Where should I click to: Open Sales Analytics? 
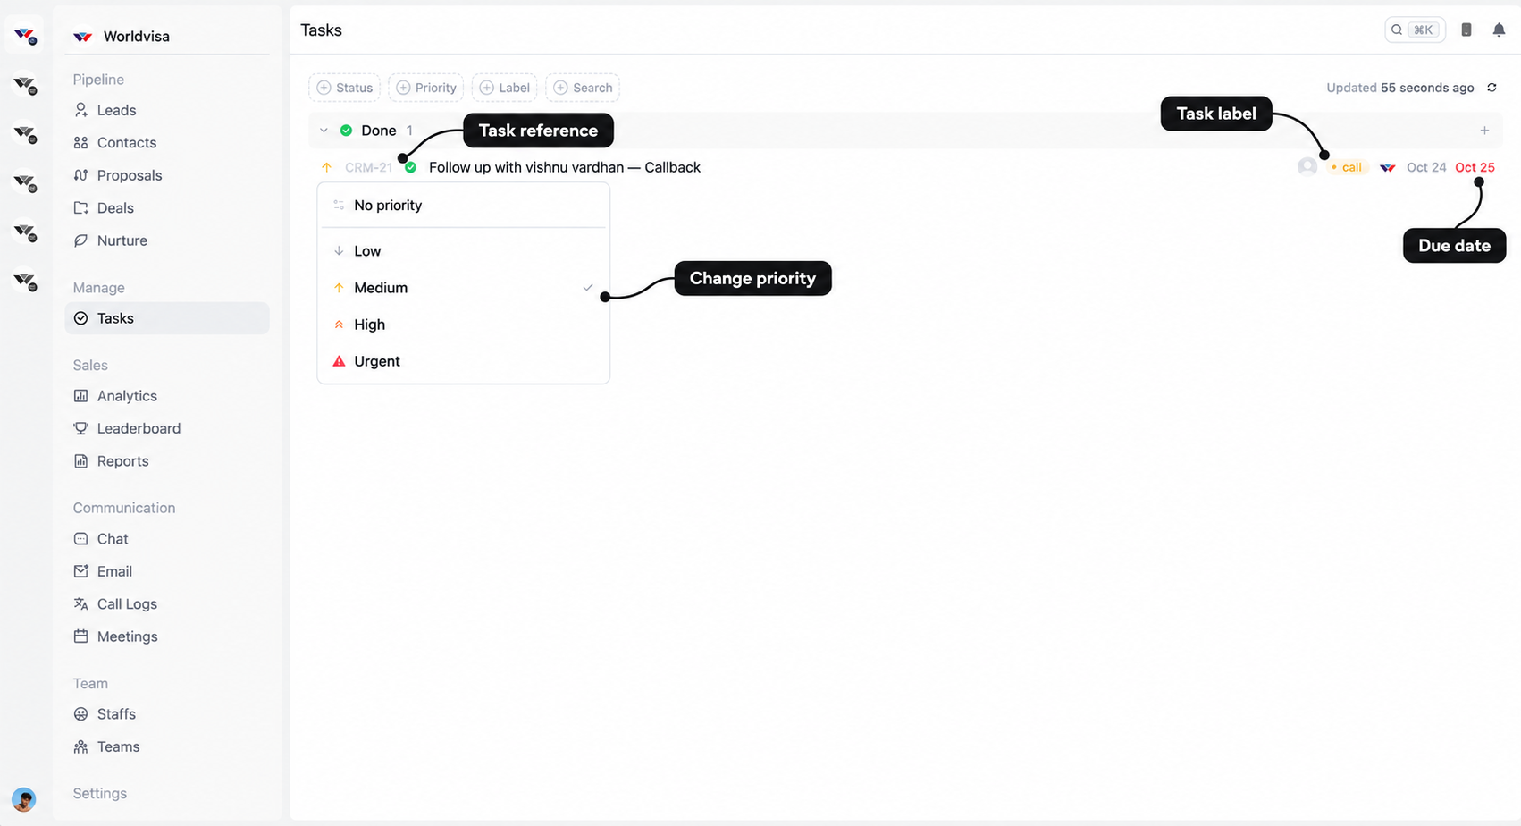click(x=167, y=396)
